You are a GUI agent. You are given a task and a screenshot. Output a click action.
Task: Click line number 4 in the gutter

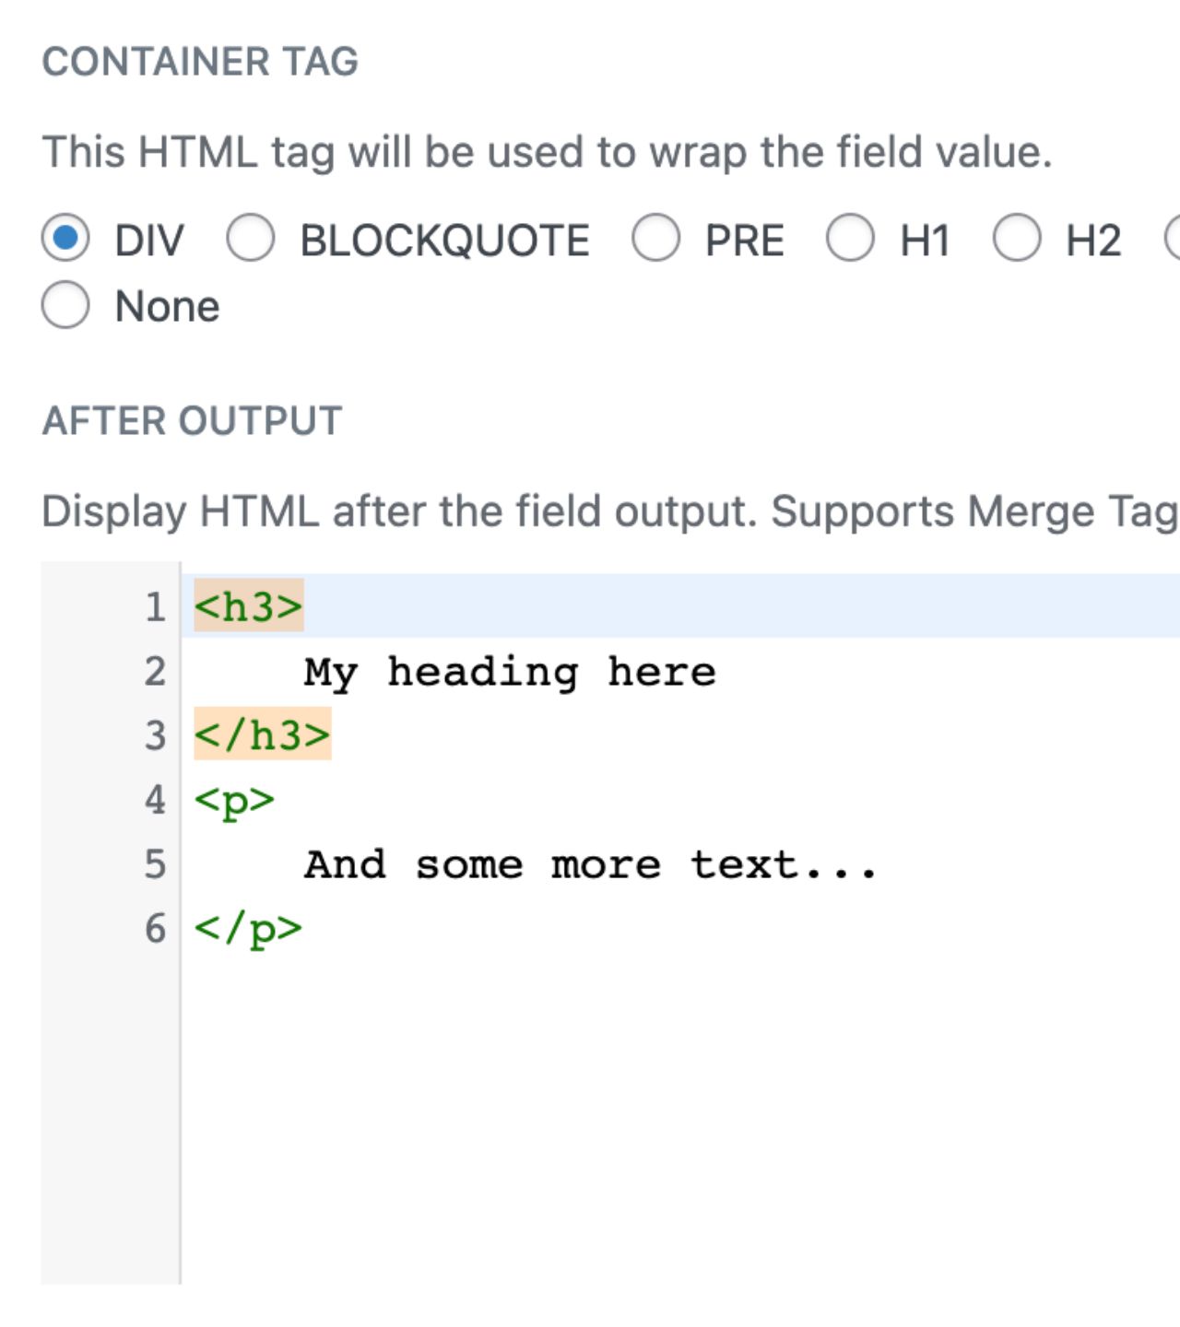[x=155, y=800]
